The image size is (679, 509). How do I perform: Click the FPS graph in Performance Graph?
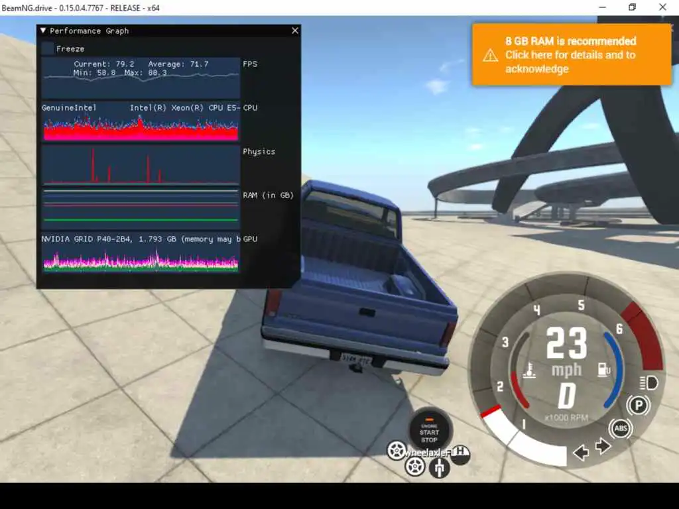tap(141, 78)
